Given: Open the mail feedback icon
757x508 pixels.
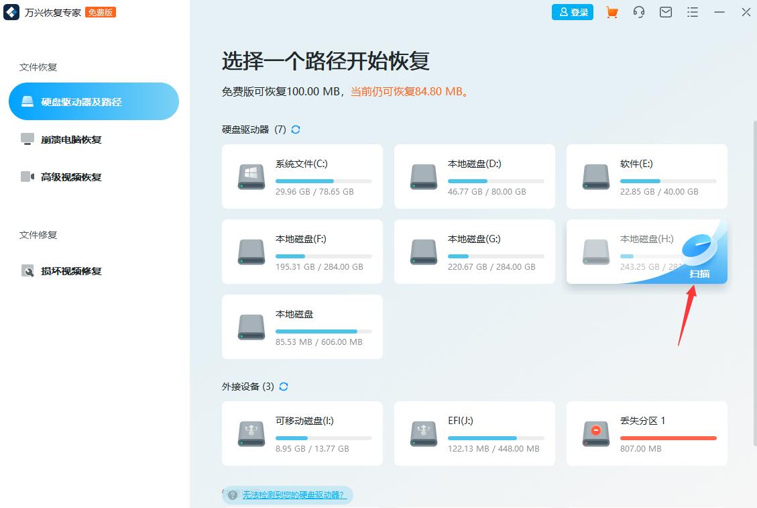Looking at the screenshot, I should click(666, 12).
